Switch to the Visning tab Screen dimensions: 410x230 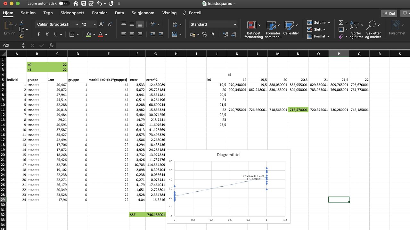pyautogui.click(x=169, y=13)
